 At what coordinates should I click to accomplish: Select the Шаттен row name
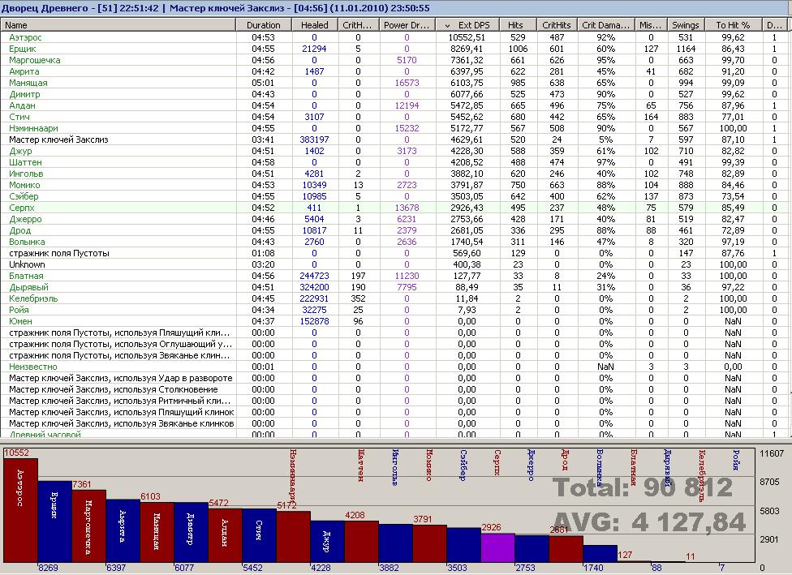[x=25, y=162]
